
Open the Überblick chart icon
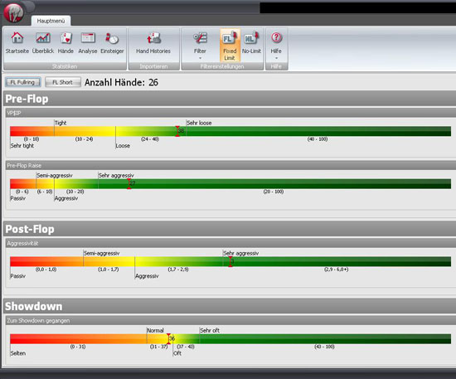[43, 38]
